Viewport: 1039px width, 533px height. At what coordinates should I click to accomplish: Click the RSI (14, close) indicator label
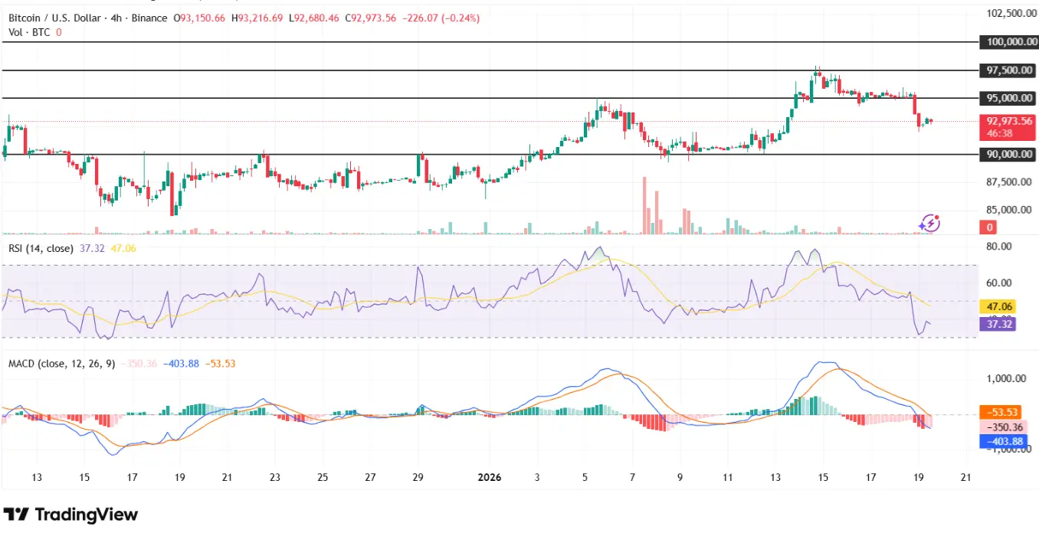(41, 248)
